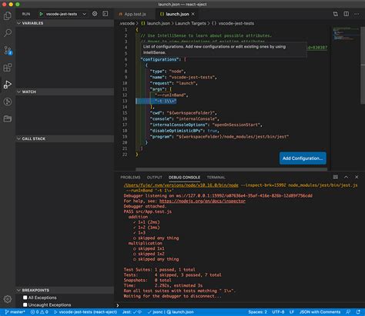The width and height of the screenshot is (365, 316).
Task: Click the Jest status bar item
Action: click(132, 312)
